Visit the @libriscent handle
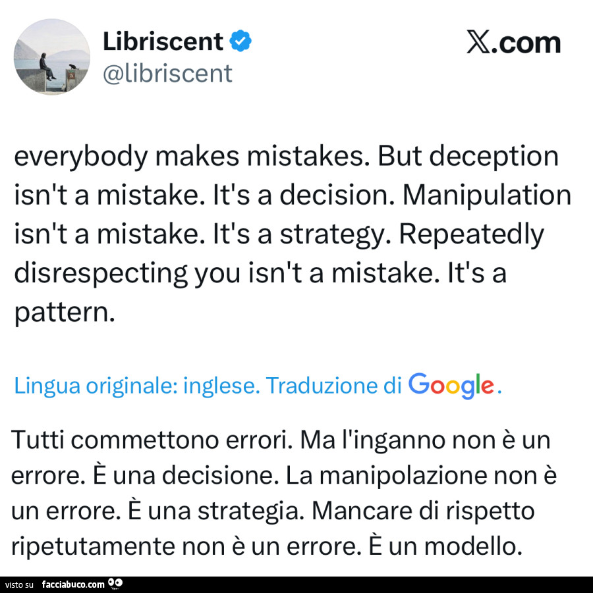 tap(167, 73)
